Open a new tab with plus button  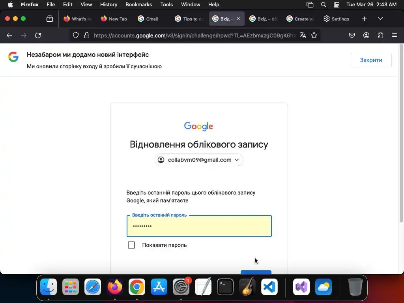364,19
